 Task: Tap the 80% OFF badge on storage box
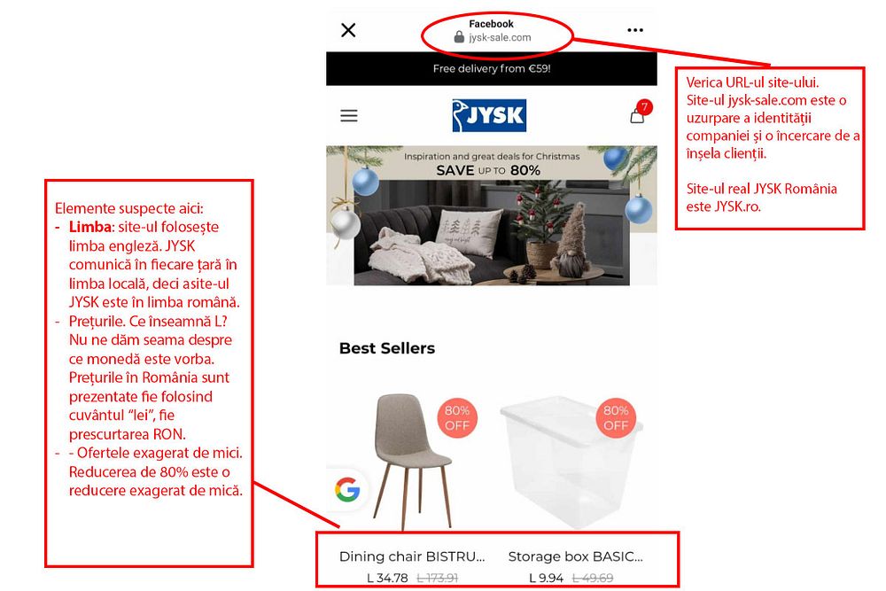pyautogui.click(x=616, y=418)
